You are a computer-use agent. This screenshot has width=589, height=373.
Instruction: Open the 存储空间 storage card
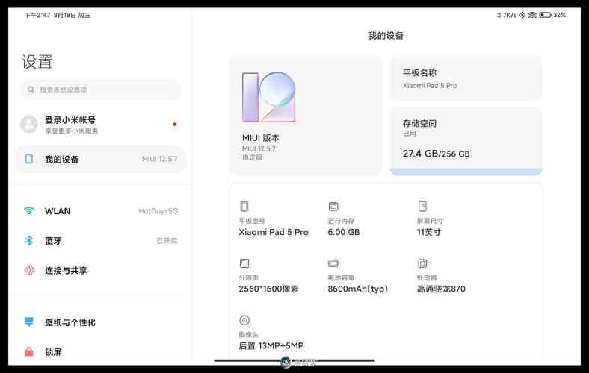pyautogui.click(x=466, y=142)
